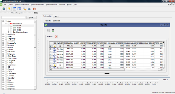The height and width of the screenshot is (94, 175).
Task: Collapse the Andalucia 6 node
Action: [x=6, y=23]
